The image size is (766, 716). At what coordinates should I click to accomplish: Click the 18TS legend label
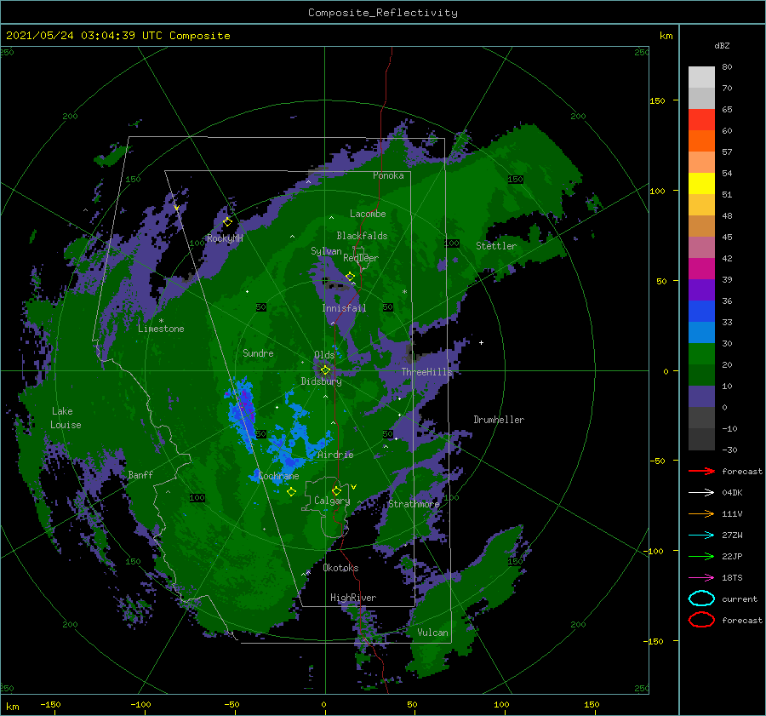732,578
